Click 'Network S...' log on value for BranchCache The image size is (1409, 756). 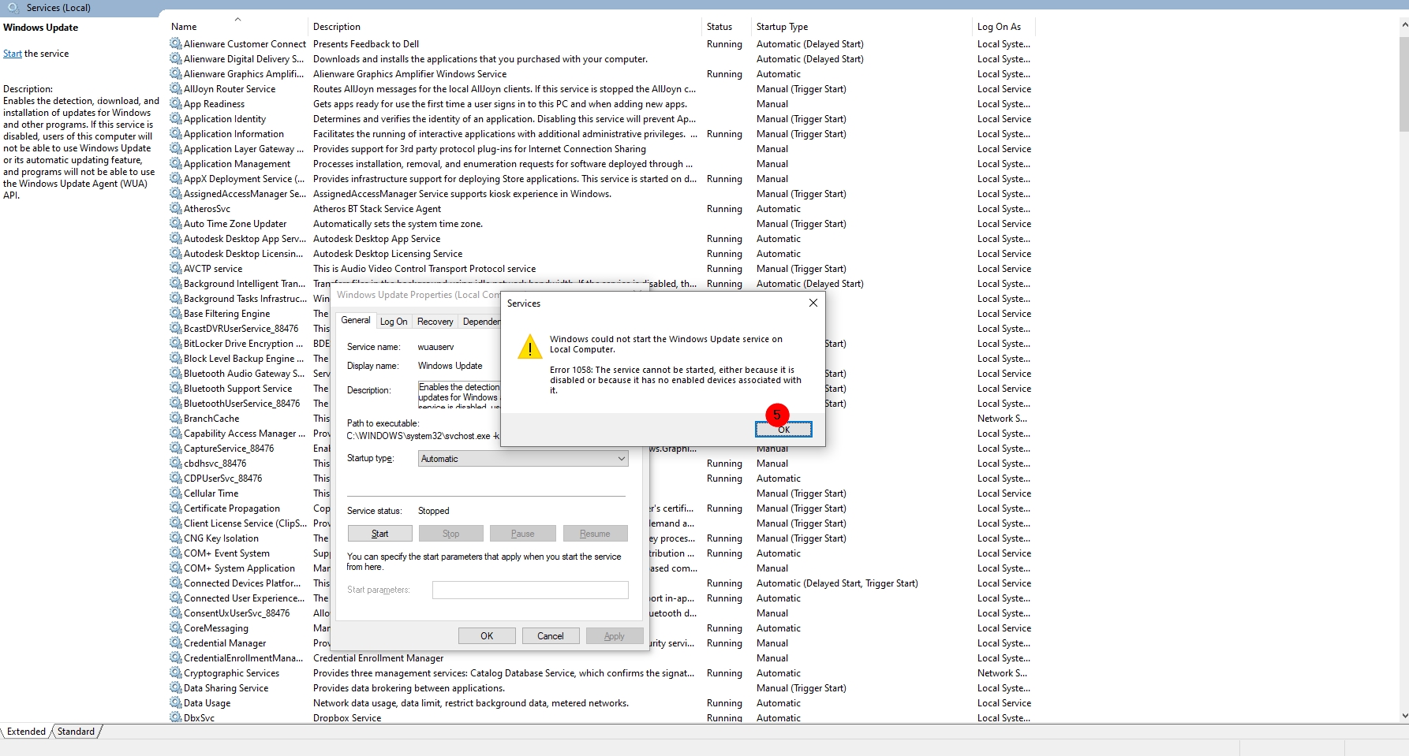click(1002, 419)
